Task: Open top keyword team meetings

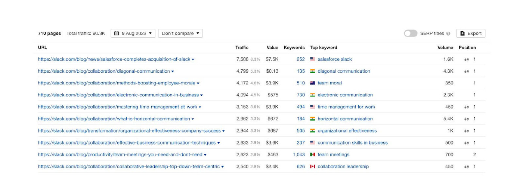Action: 334,155
